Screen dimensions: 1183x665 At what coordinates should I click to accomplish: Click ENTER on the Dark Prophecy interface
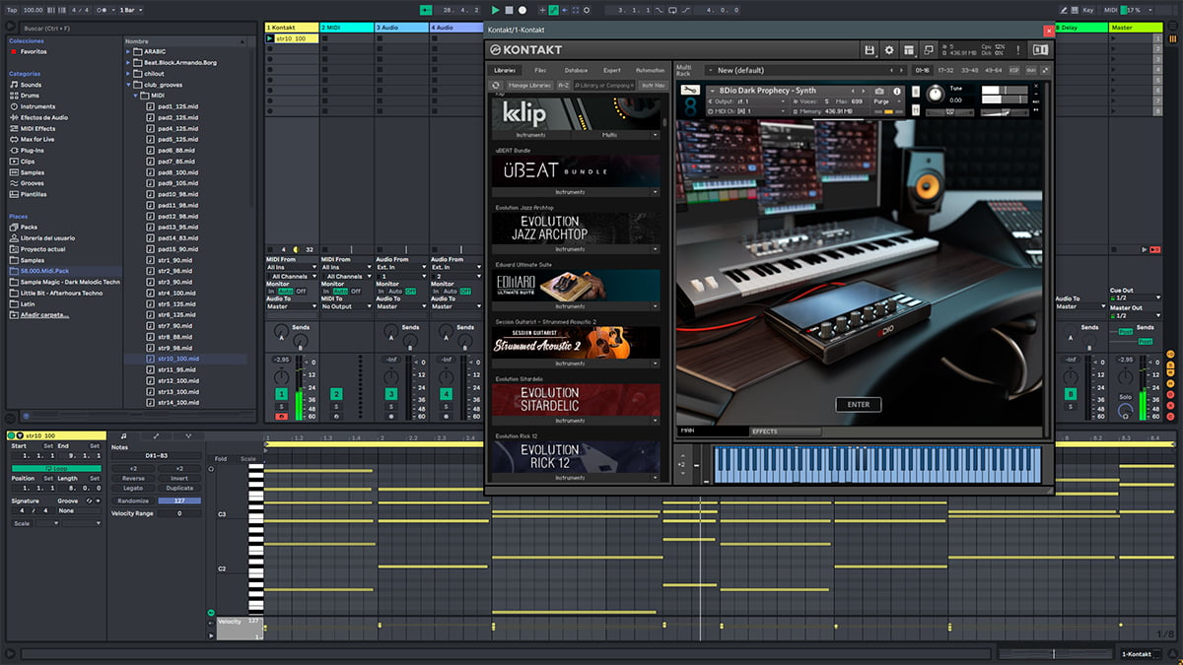coord(858,404)
